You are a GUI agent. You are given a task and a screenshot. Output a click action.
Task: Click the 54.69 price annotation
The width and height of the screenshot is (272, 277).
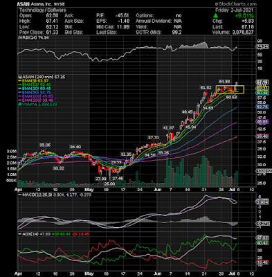pyautogui.click(x=208, y=108)
